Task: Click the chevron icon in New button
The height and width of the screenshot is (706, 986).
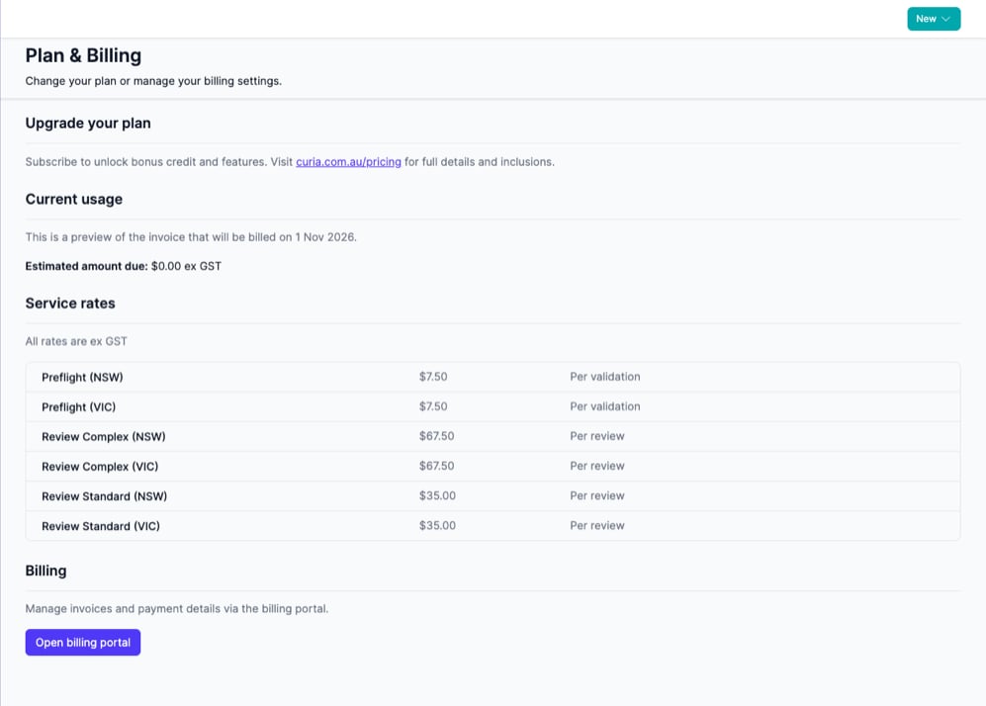Action: point(945,19)
